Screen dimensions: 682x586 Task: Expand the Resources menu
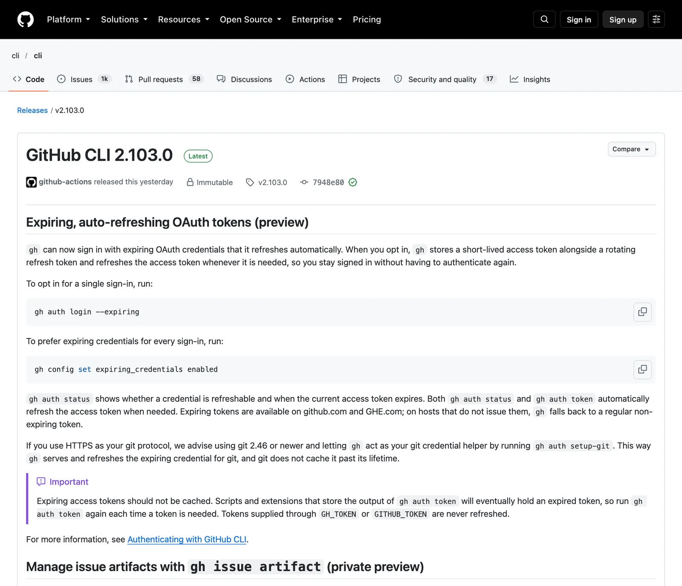183,20
